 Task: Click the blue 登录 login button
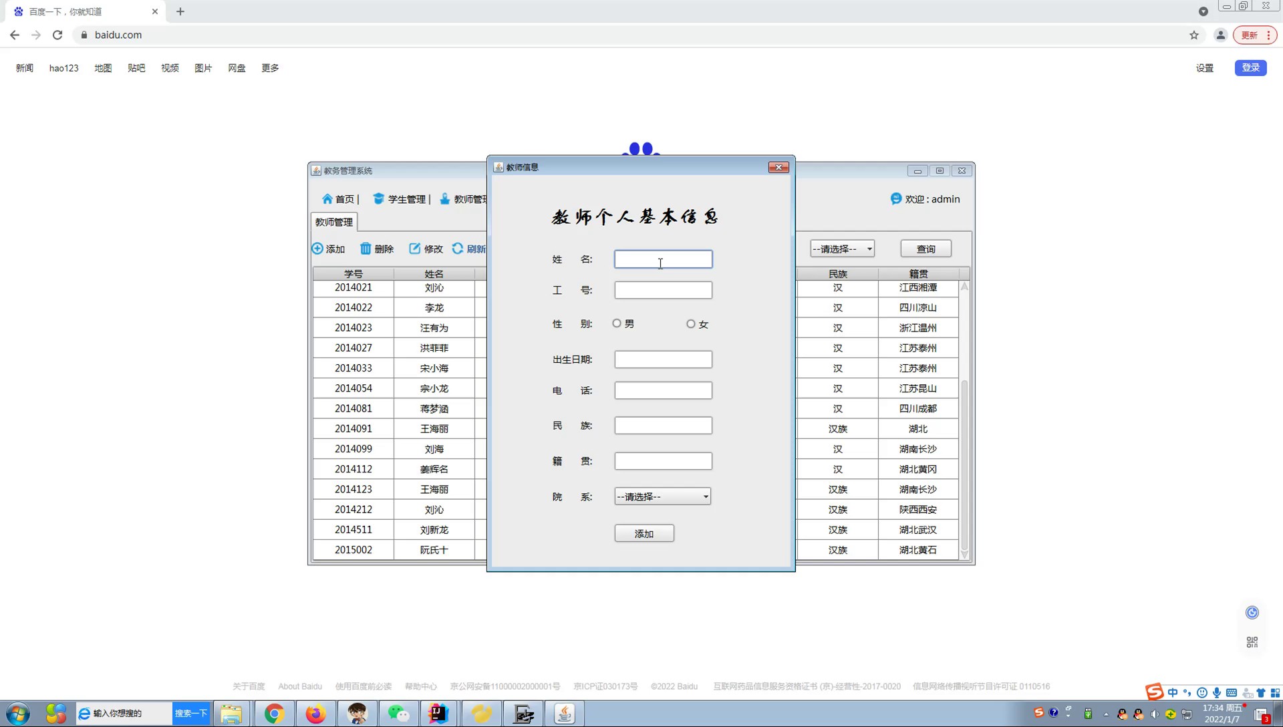(x=1250, y=67)
